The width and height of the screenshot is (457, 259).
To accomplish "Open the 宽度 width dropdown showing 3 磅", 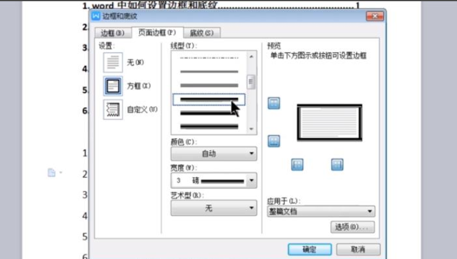I will (213, 180).
